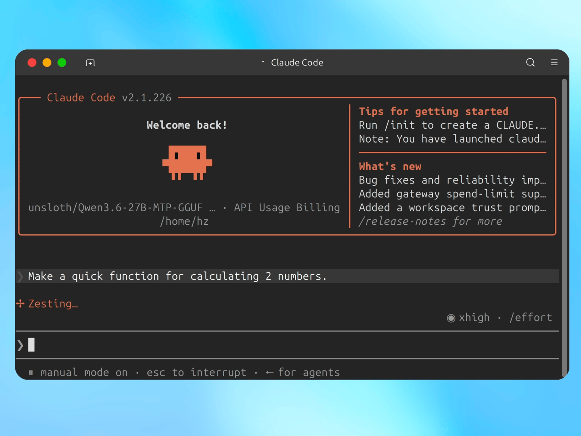Screen dimensions: 581x436
Task: Click the Bug fixes and reliability line
Action: 452,180
